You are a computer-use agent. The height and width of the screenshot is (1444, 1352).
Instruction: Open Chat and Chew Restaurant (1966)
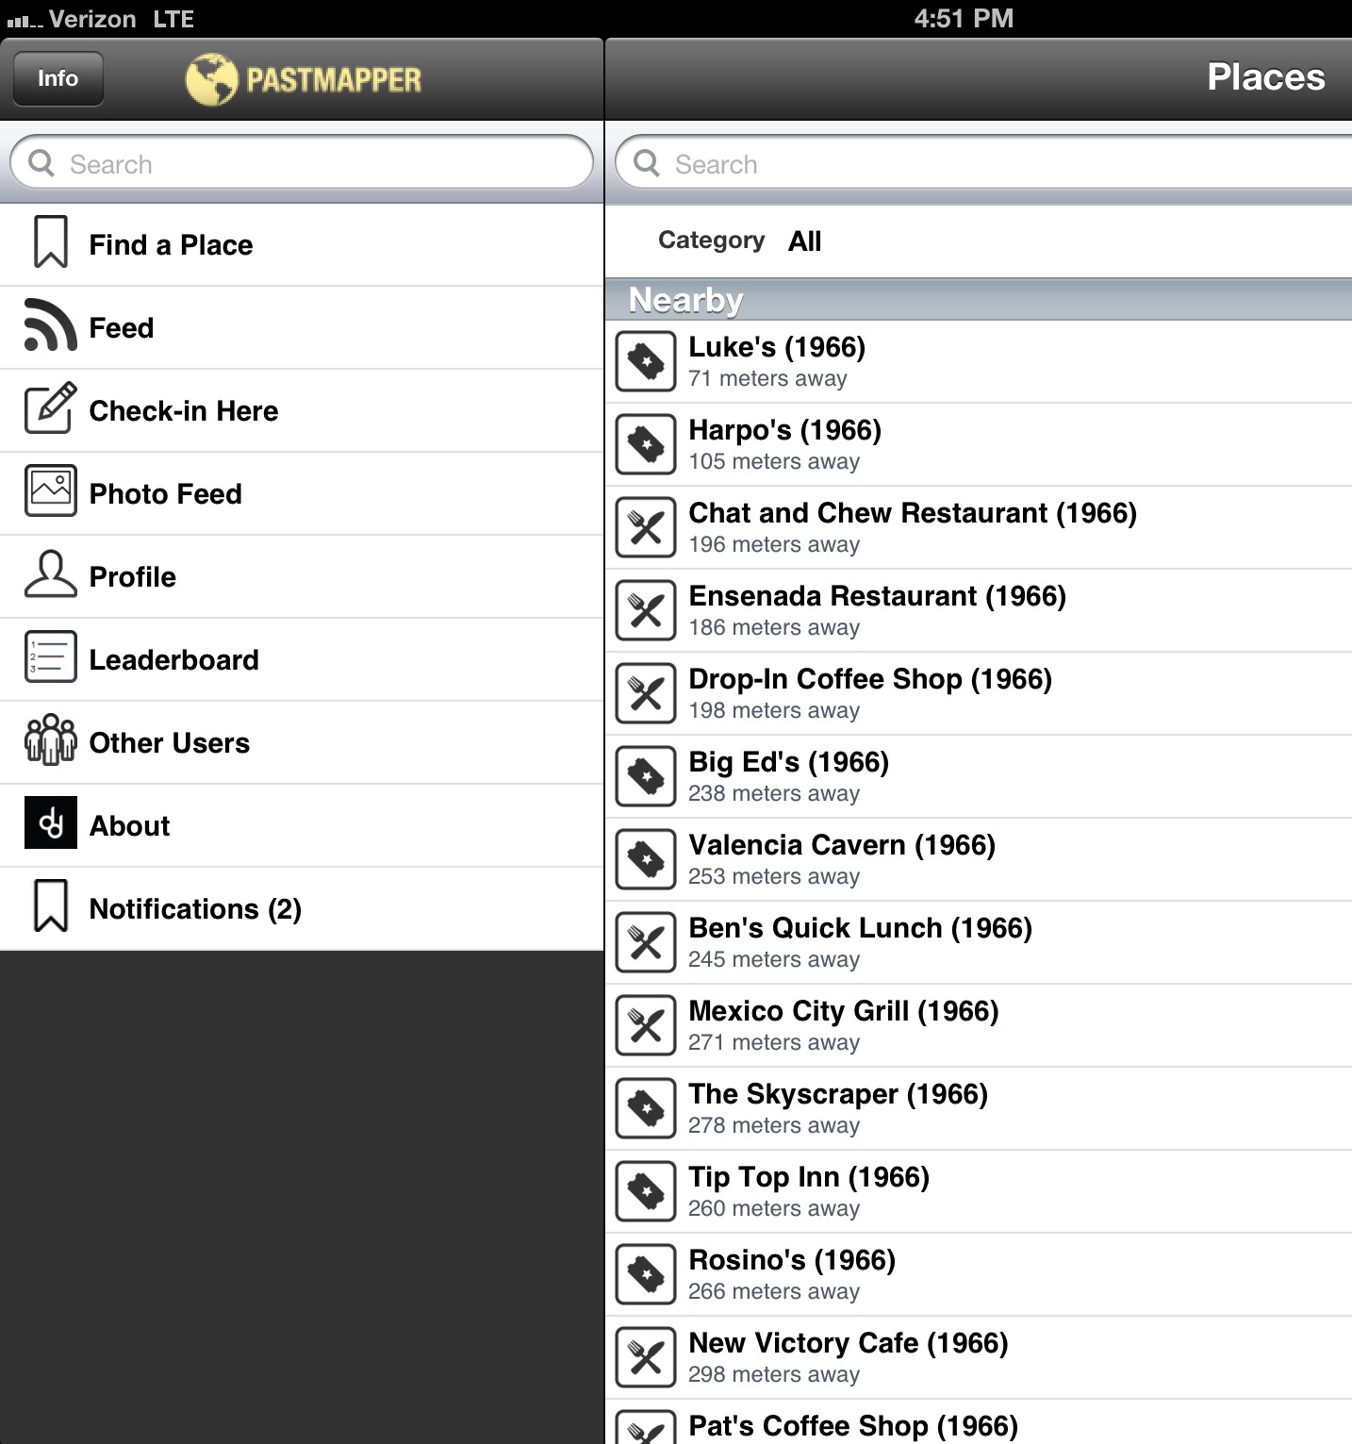coord(979,528)
